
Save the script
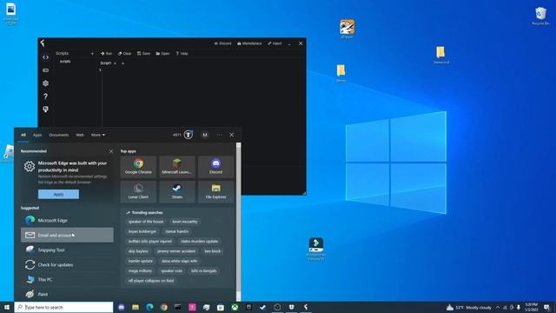pyautogui.click(x=143, y=54)
